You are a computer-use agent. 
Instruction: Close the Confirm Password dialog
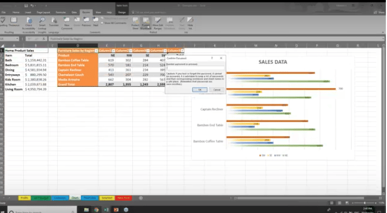pyautogui.click(x=221, y=58)
